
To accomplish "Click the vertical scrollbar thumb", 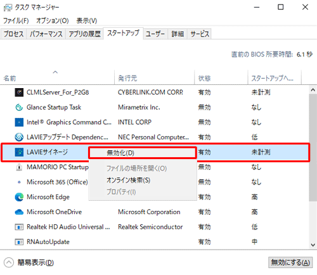I will click(x=313, y=148).
